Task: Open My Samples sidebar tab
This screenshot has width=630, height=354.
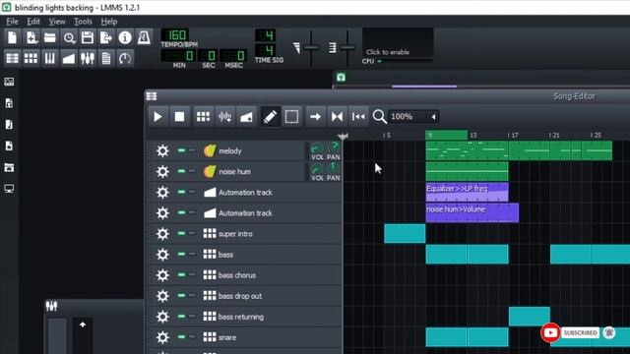Action: pos(9,125)
